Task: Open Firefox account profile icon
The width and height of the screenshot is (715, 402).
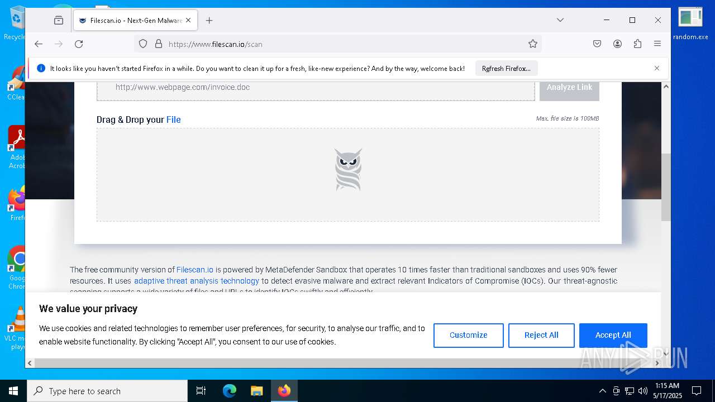Action: [x=617, y=44]
